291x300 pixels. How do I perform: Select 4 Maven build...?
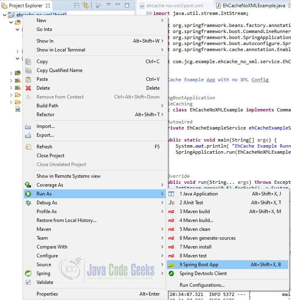pyautogui.click(x=227, y=220)
